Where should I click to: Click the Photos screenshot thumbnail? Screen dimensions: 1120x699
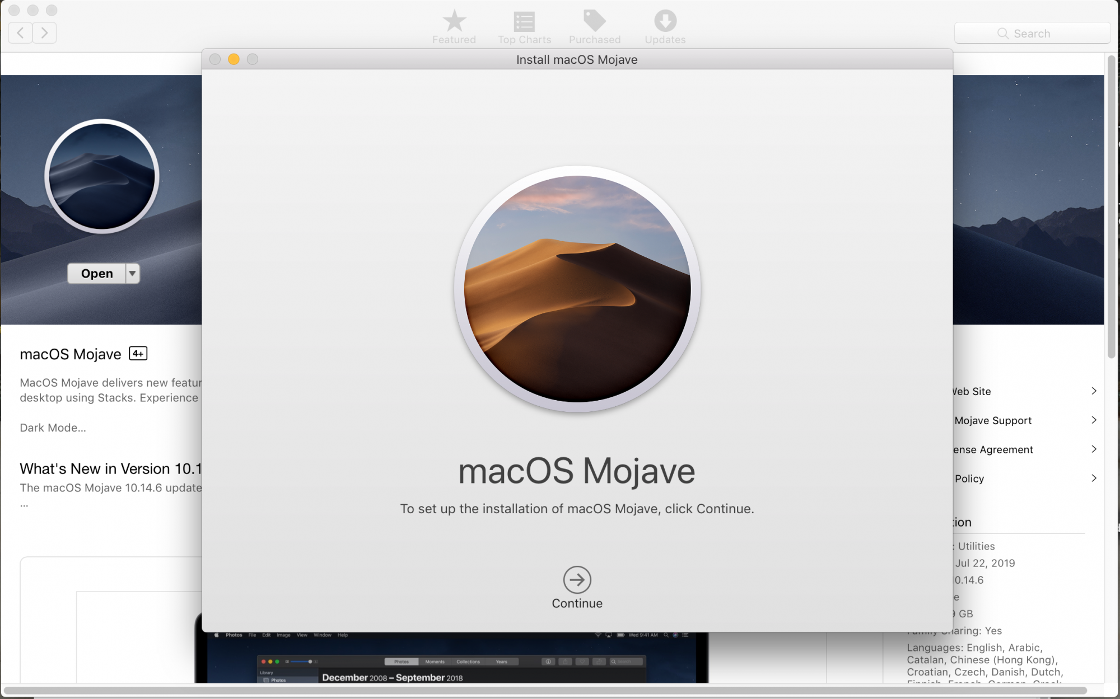(451, 657)
